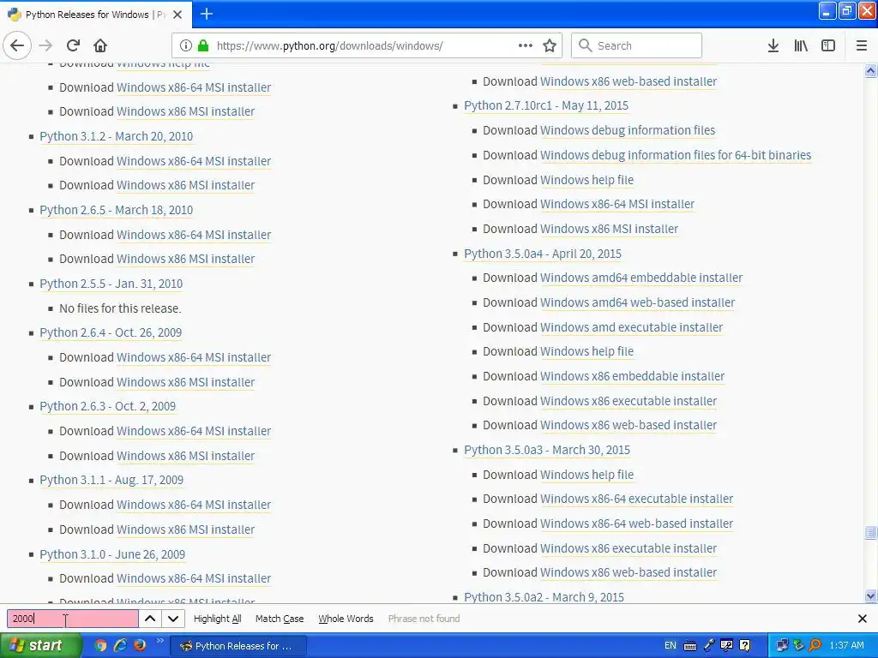Open Python 3.5.0a2 - March 9, 2015 link
878x658 pixels.
544,597
